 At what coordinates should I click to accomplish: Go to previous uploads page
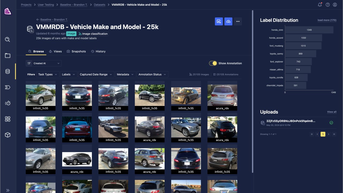point(317,134)
